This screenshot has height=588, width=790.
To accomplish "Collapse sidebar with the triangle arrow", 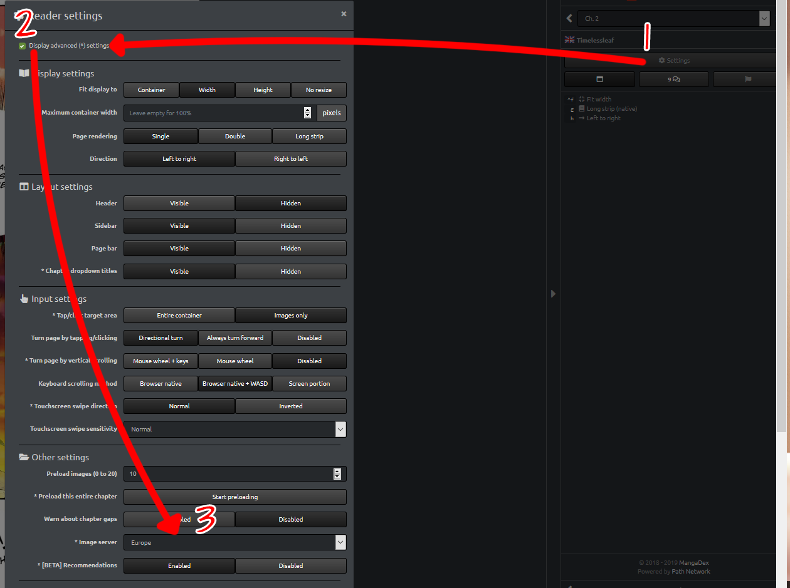I will [553, 294].
